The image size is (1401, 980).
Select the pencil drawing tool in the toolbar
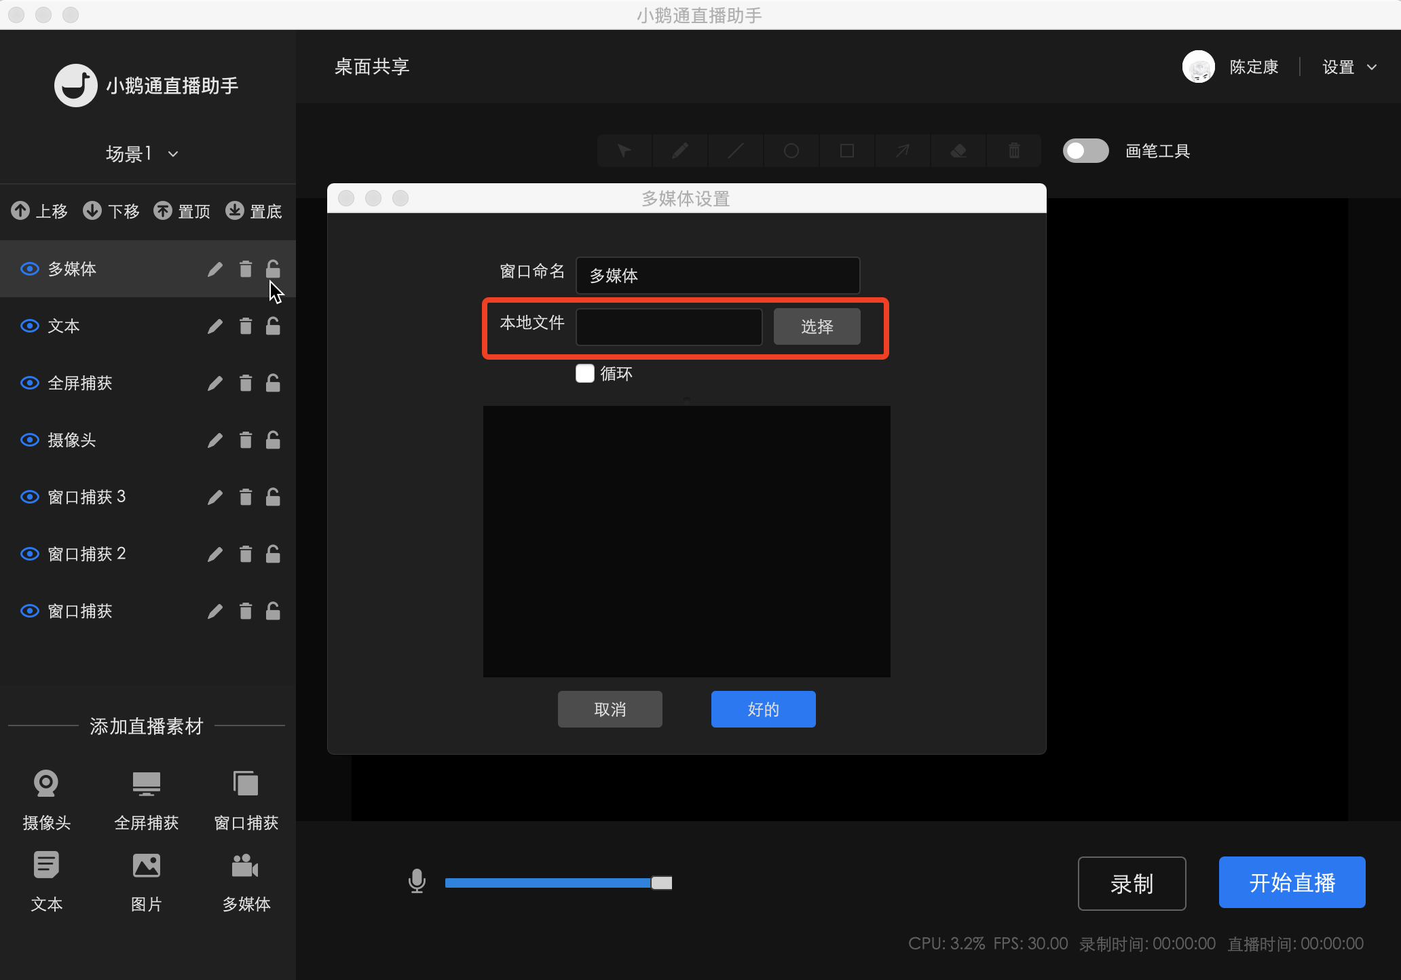[679, 150]
